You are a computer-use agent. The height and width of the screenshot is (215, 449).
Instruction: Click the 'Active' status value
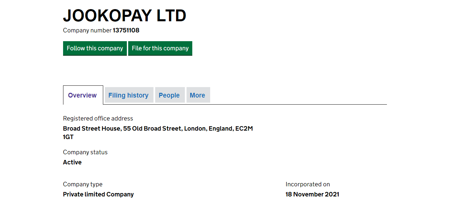point(72,162)
